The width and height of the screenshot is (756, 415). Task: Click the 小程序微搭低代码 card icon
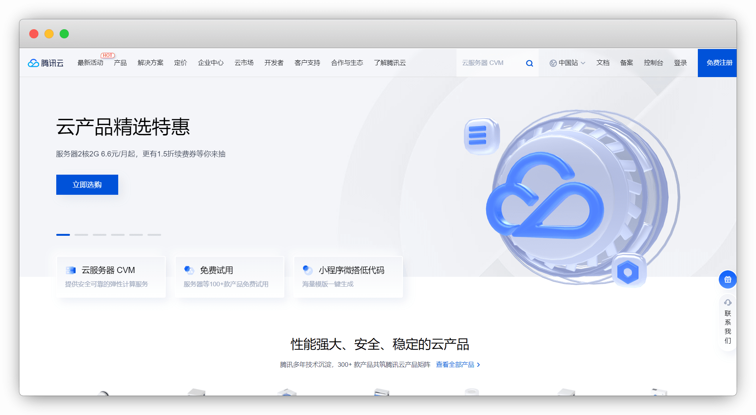307,270
